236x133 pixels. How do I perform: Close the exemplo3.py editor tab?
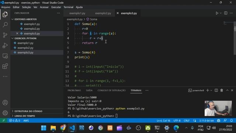118,13
